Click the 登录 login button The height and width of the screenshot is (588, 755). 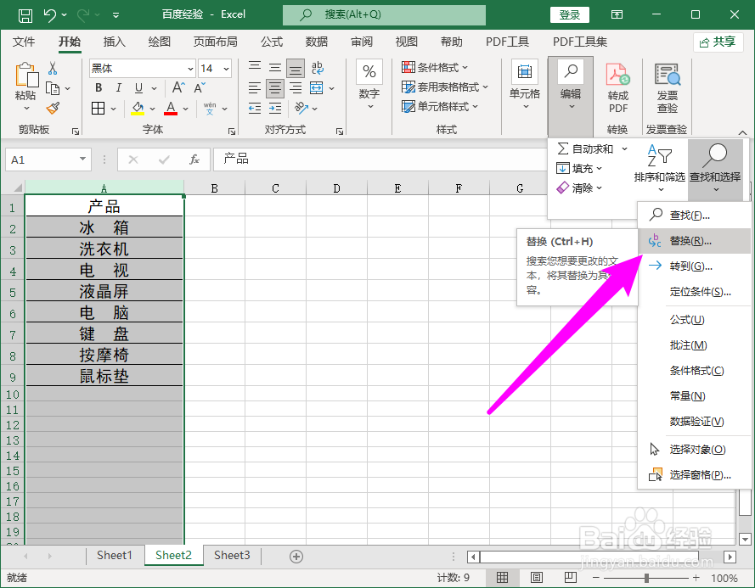[x=570, y=15]
